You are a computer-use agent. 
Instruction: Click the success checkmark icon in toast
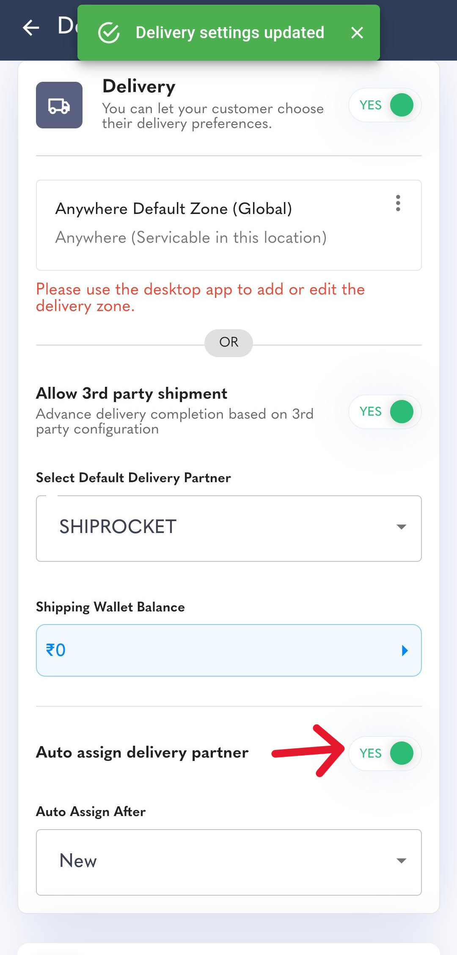coord(109,33)
